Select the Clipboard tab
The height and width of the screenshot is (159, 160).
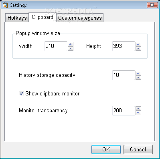tap(43, 17)
